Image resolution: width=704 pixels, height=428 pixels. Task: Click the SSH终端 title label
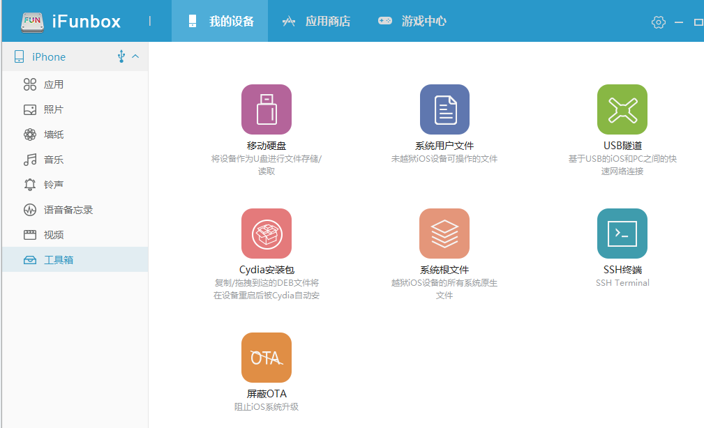[x=622, y=270]
